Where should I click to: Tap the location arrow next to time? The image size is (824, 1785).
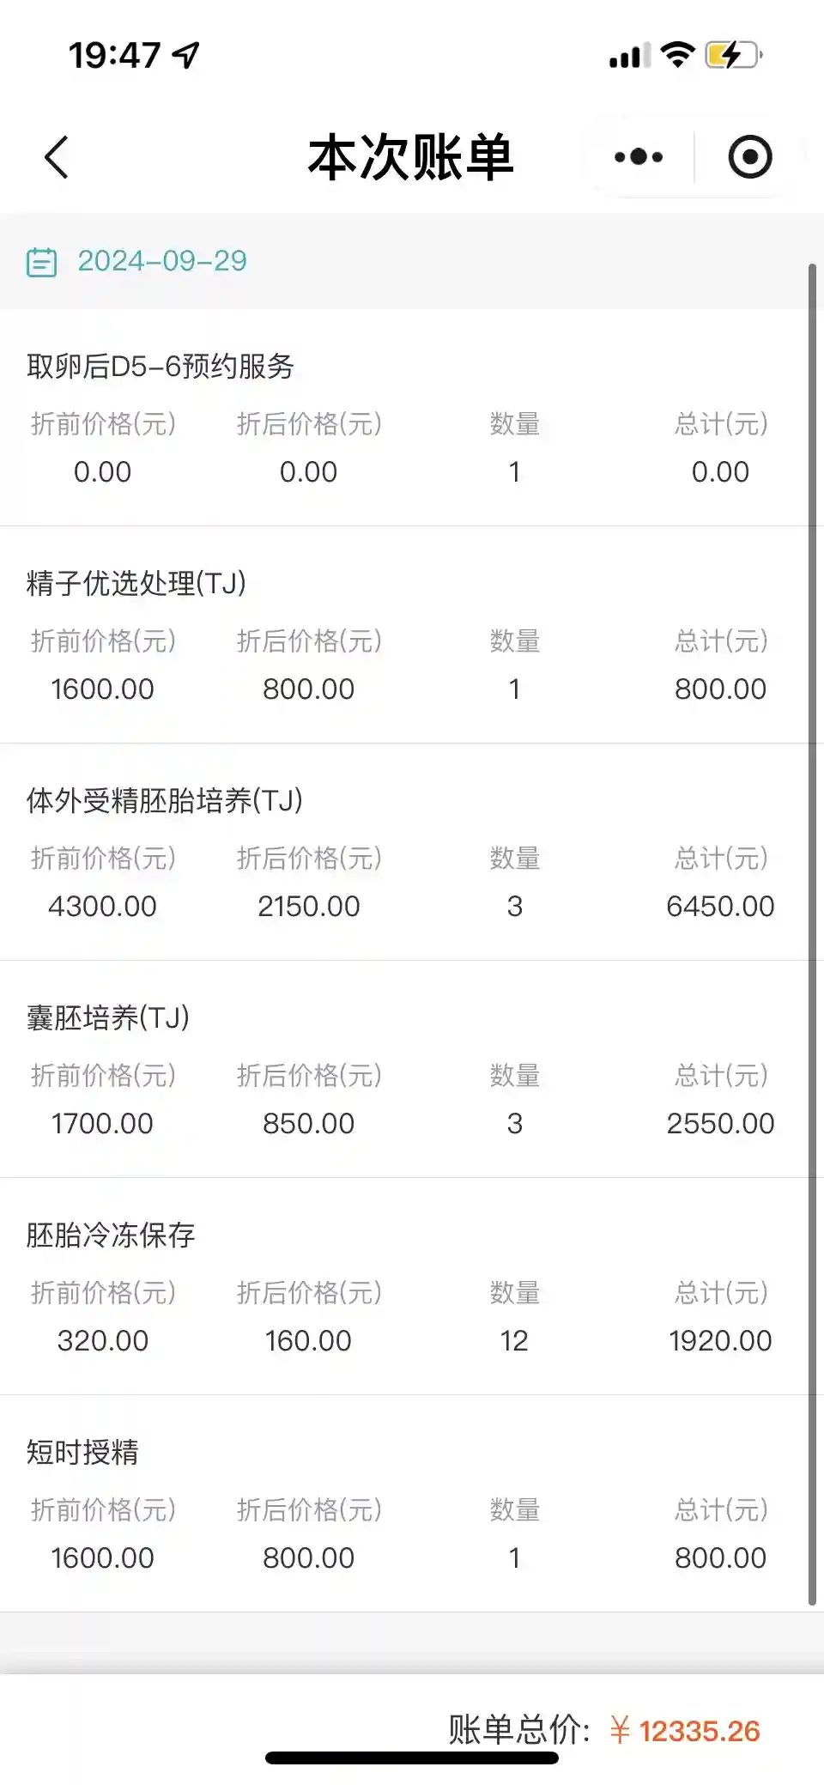186,56
